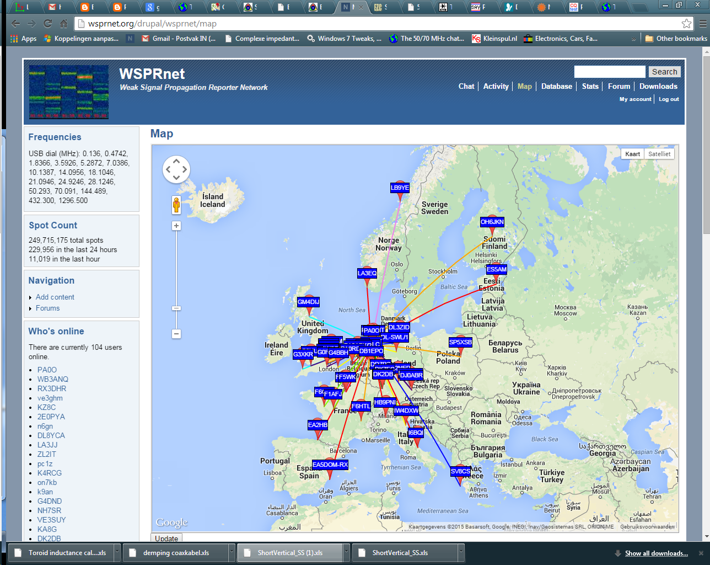710x565 pixels.
Task: Click the LB9YE marker on the map
Action: point(399,188)
